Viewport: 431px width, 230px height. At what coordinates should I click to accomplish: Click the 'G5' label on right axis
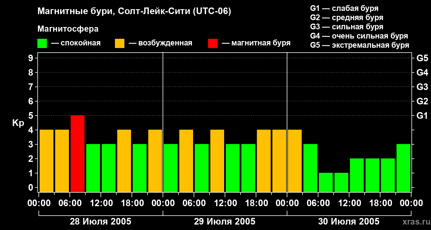pyautogui.click(x=422, y=58)
